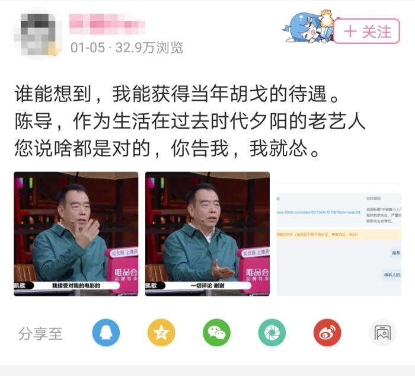415x376 pixels.
Task: Follow the author with 关注 button
Action: click(367, 31)
